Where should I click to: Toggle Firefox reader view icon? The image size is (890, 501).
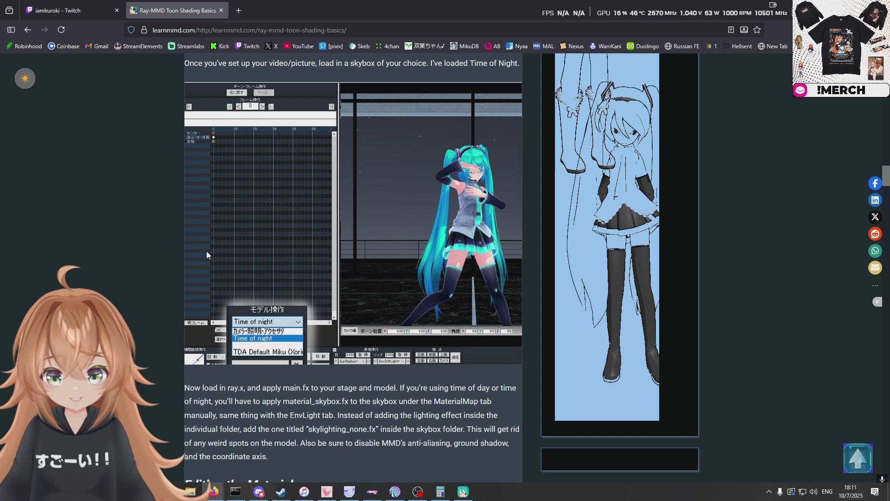[x=731, y=30]
